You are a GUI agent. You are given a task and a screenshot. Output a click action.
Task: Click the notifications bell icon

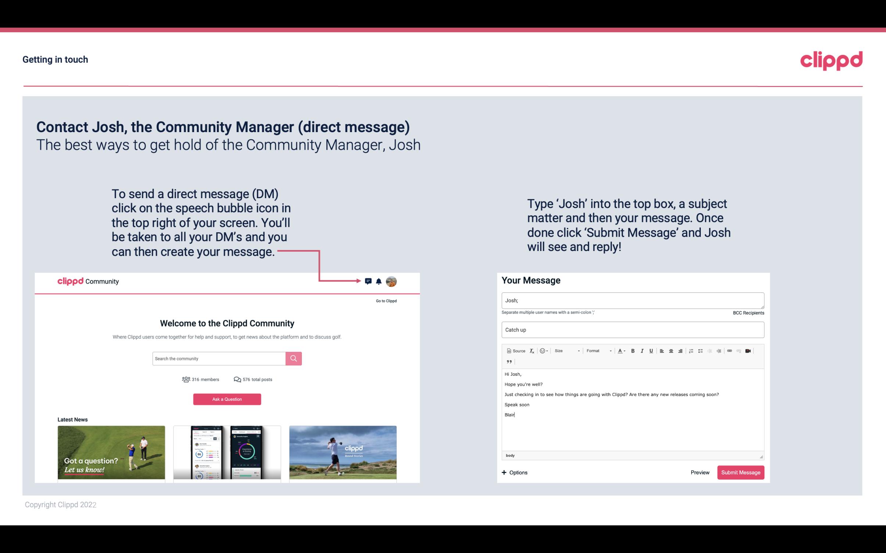pos(380,281)
